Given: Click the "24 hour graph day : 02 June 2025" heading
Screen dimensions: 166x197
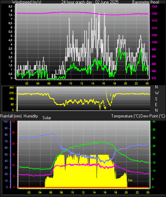Looking at the screenshot, I should [90, 2].
